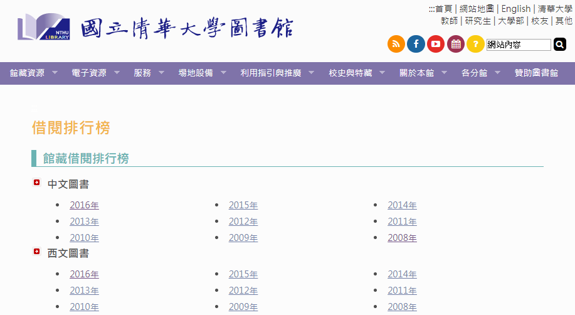Open the 場地設備 menu
The height and width of the screenshot is (315, 575).
pos(196,73)
